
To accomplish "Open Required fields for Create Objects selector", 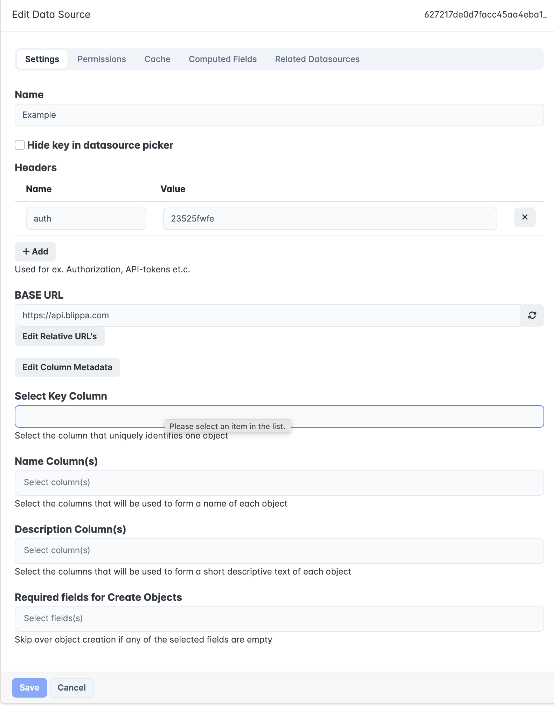I will 279,619.
